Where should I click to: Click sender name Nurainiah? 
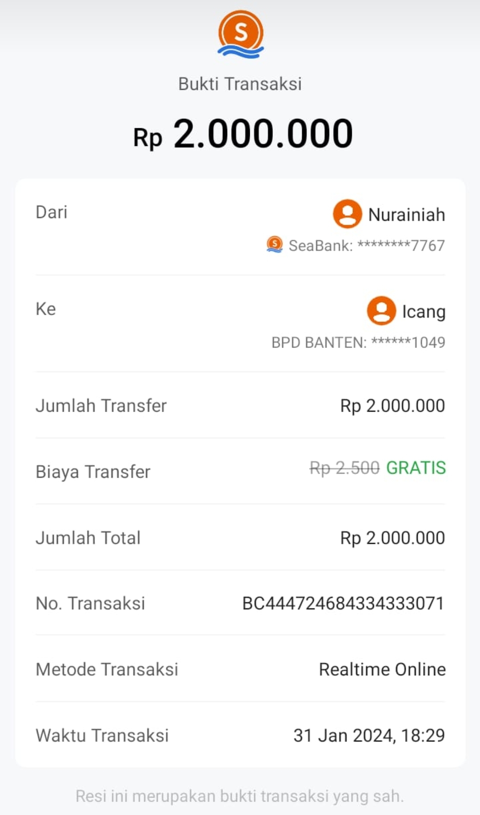click(x=406, y=215)
